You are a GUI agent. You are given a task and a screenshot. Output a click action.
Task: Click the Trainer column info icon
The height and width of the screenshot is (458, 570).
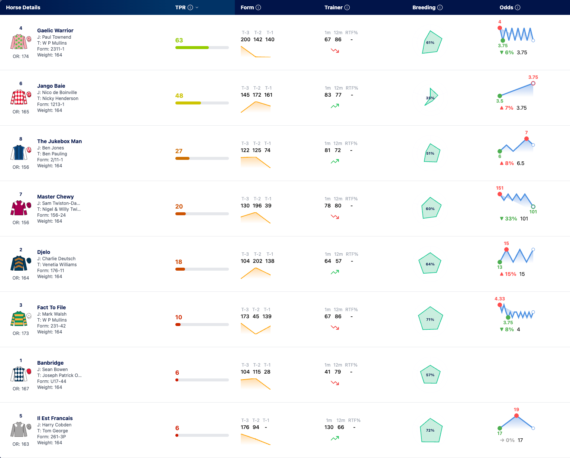(x=347, y=7)
